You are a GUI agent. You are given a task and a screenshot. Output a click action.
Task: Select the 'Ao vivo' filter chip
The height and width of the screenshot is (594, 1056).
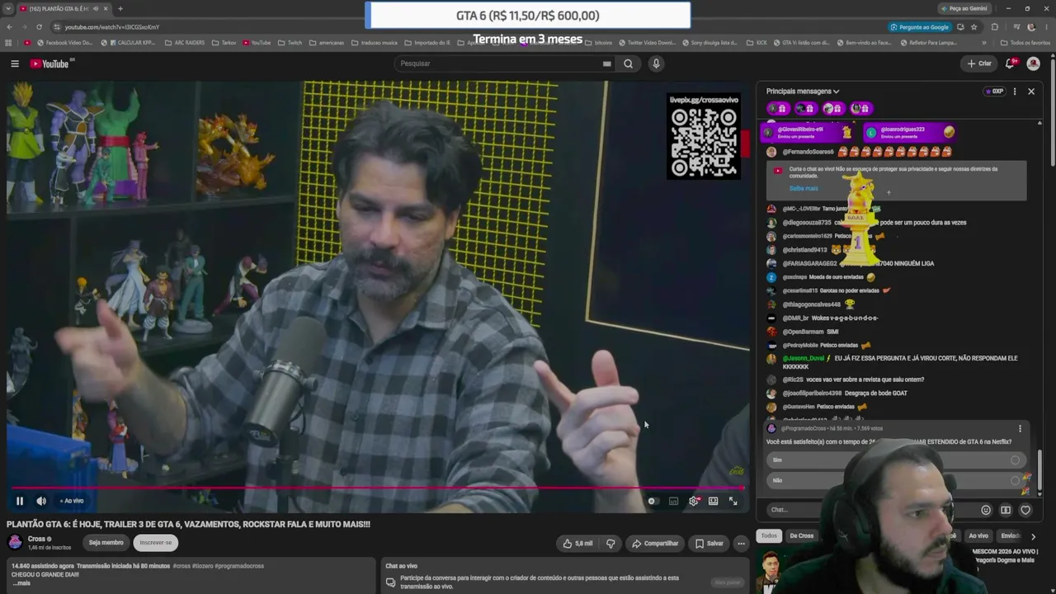[978, 536]
